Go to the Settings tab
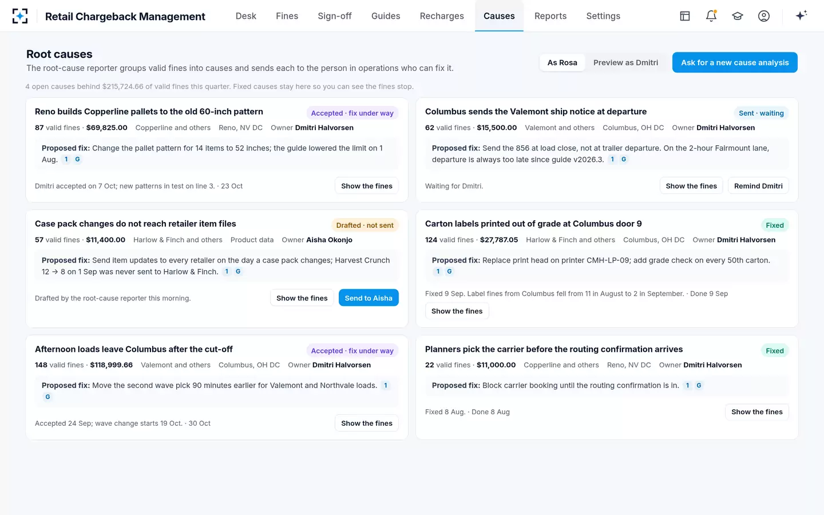Image resolution: width=824 pixels, height=515 pixels. click(x=603, y=16)
